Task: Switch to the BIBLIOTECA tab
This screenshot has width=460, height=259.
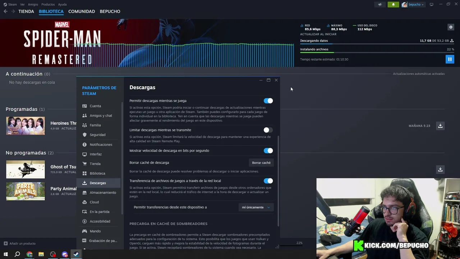Action: 51,11
